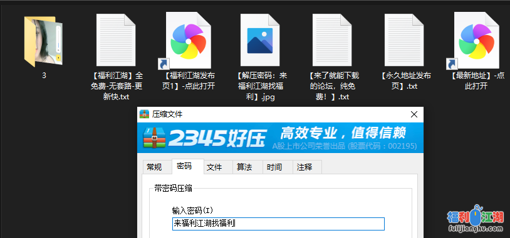Select the 【来了就能下载的论坛，纯免费！】.txt file

tap(332, 40)
